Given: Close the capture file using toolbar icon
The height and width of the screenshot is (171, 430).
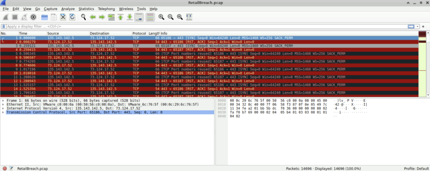Looking at the screenshot, I should (x=63, y=17).
